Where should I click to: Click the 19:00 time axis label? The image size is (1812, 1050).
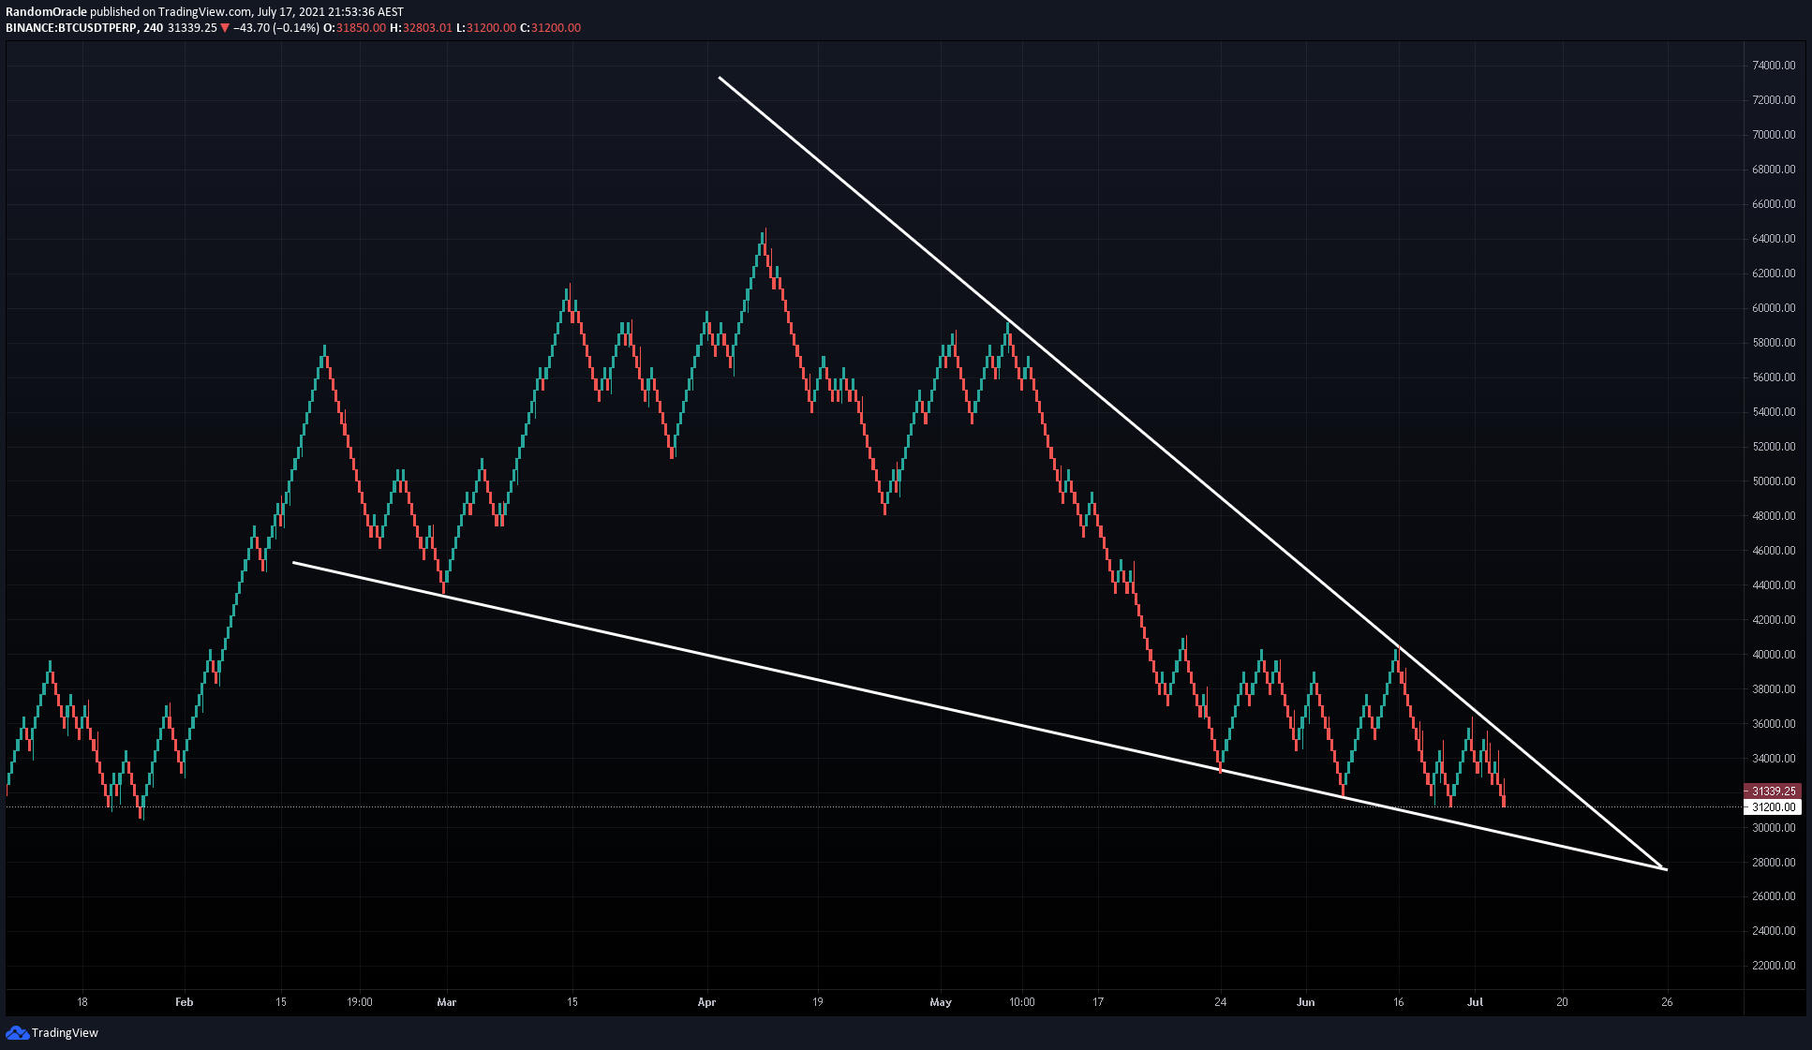coord(360,1002)
